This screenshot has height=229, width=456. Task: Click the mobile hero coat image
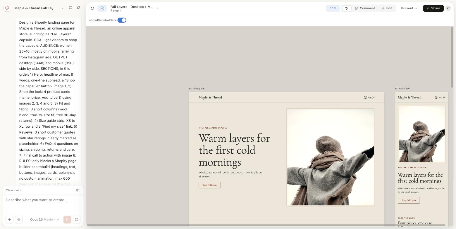[x=421, y=134]
